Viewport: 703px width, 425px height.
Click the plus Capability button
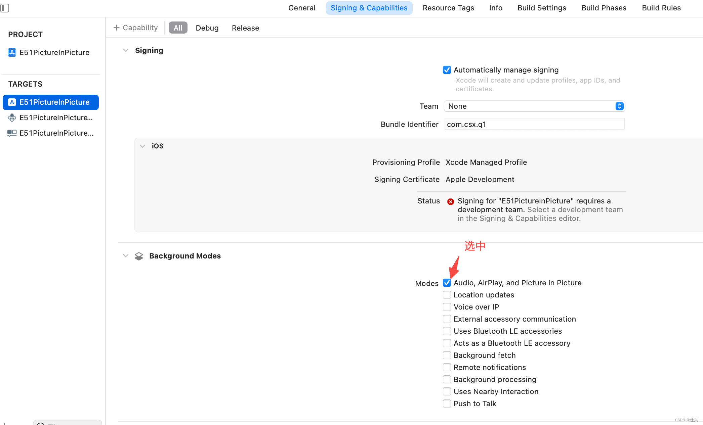click(x=136, y=28)
